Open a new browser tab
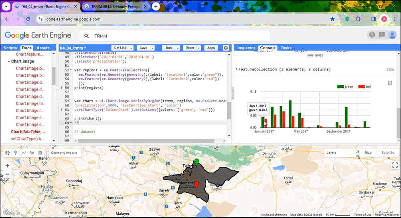The height and width of the screenshot is (218, 401). (156, 6)
